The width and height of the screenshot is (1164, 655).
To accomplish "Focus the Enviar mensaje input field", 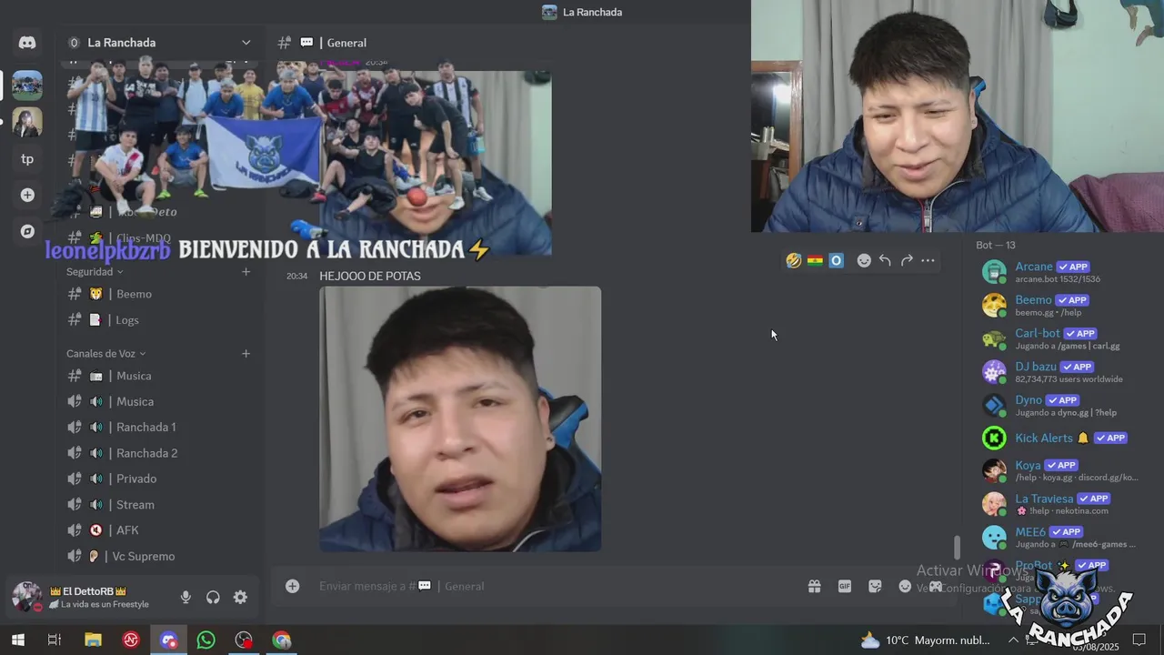I will pos(555,587).
